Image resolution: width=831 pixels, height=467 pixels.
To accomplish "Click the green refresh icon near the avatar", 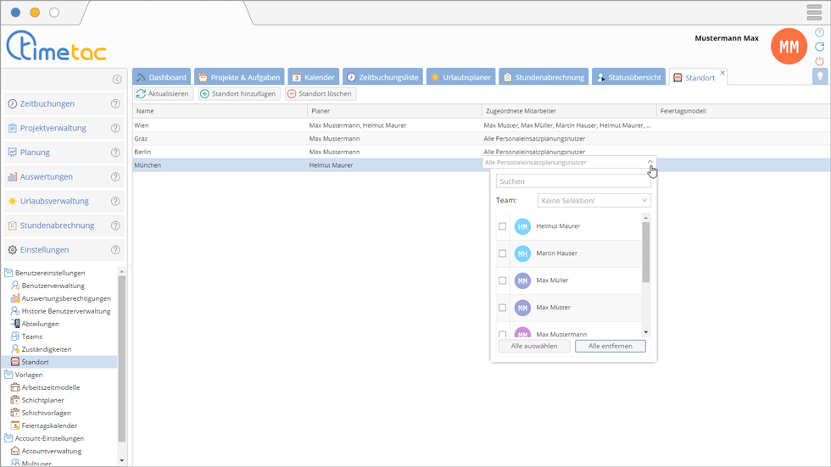I will coord(819,47).
